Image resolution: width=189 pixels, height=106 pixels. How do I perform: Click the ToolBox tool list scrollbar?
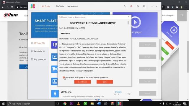point(160,49)
